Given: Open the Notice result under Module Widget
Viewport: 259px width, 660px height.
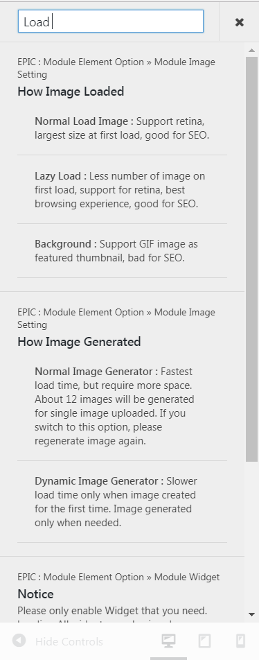Looking at the screenshot, I should [35, 594].
